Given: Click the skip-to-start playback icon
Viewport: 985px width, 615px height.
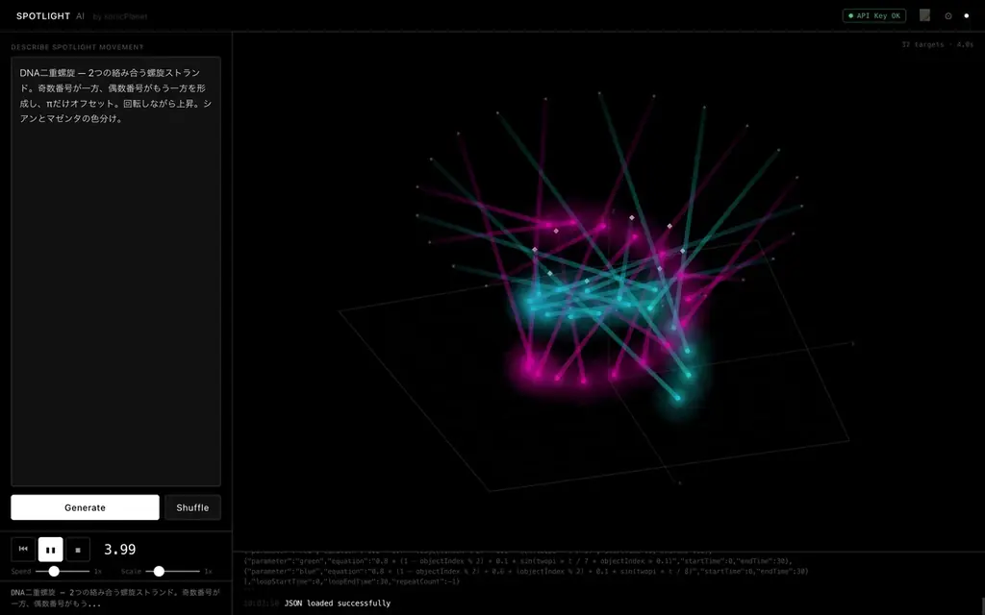Looking at the screenshot, I should coord(22,549).
